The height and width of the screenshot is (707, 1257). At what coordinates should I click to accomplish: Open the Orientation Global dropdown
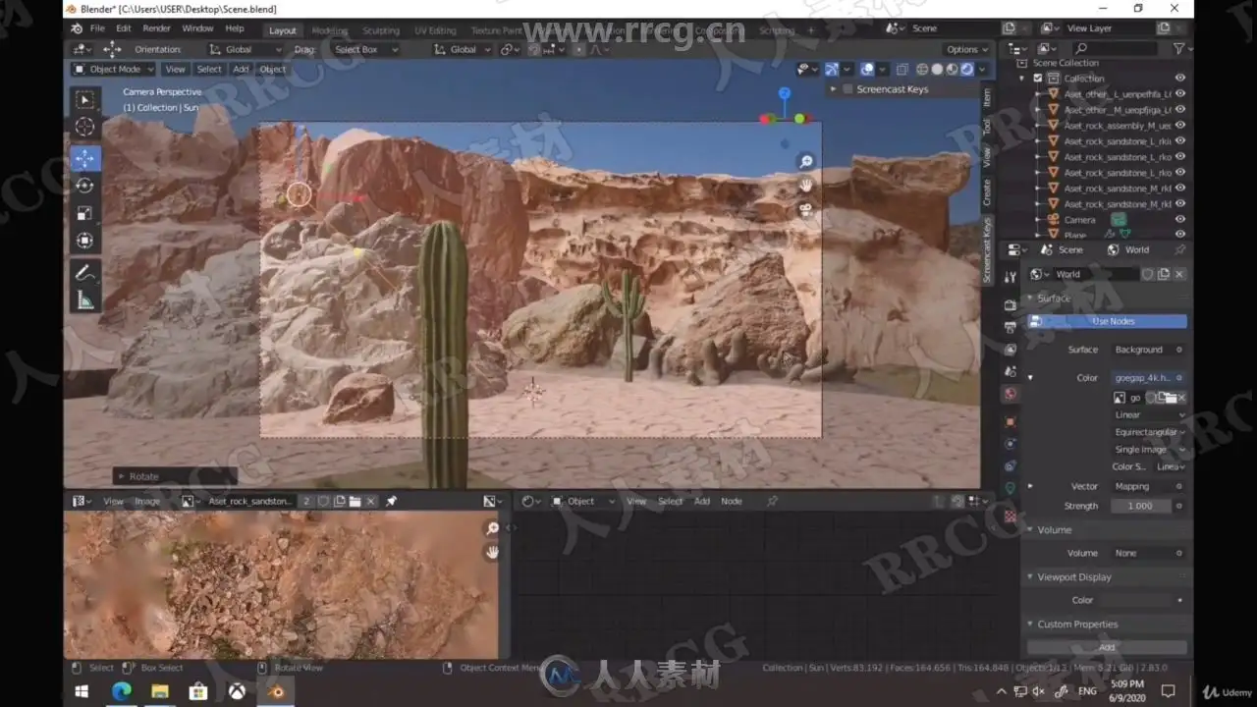tap(246, 49)
